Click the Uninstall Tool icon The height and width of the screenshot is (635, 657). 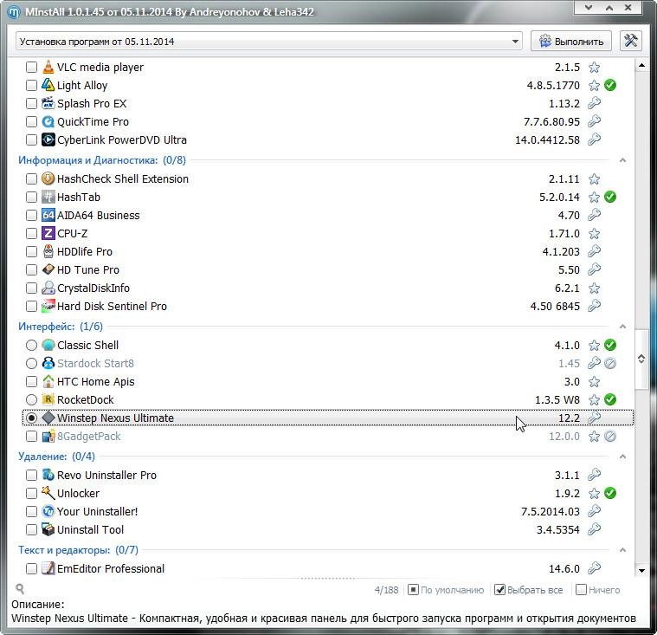[x=48, y=529]
